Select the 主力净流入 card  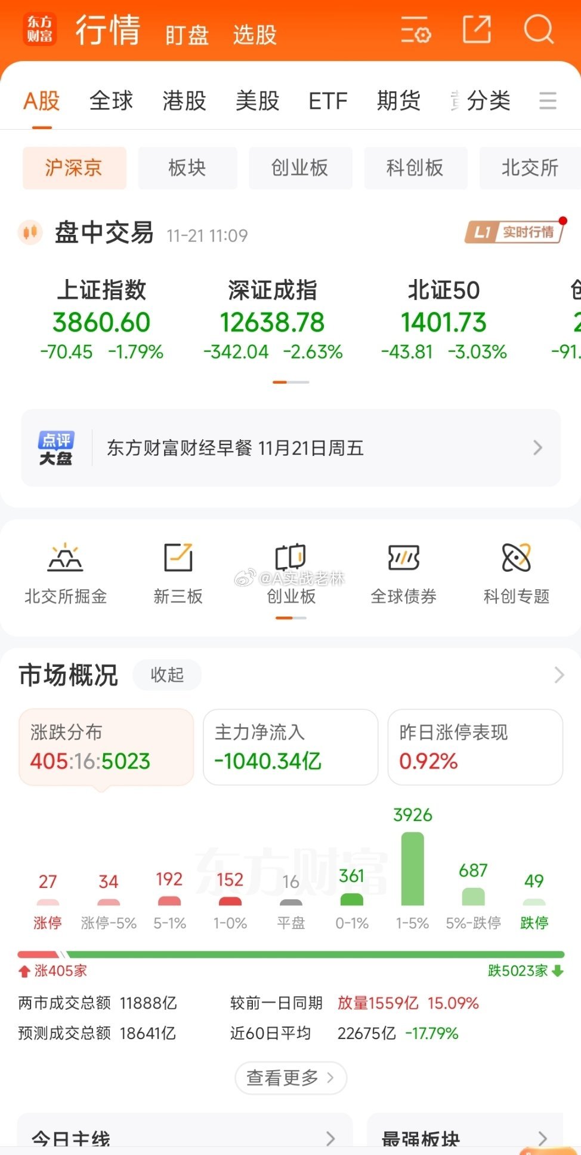[x=290, y=747]
